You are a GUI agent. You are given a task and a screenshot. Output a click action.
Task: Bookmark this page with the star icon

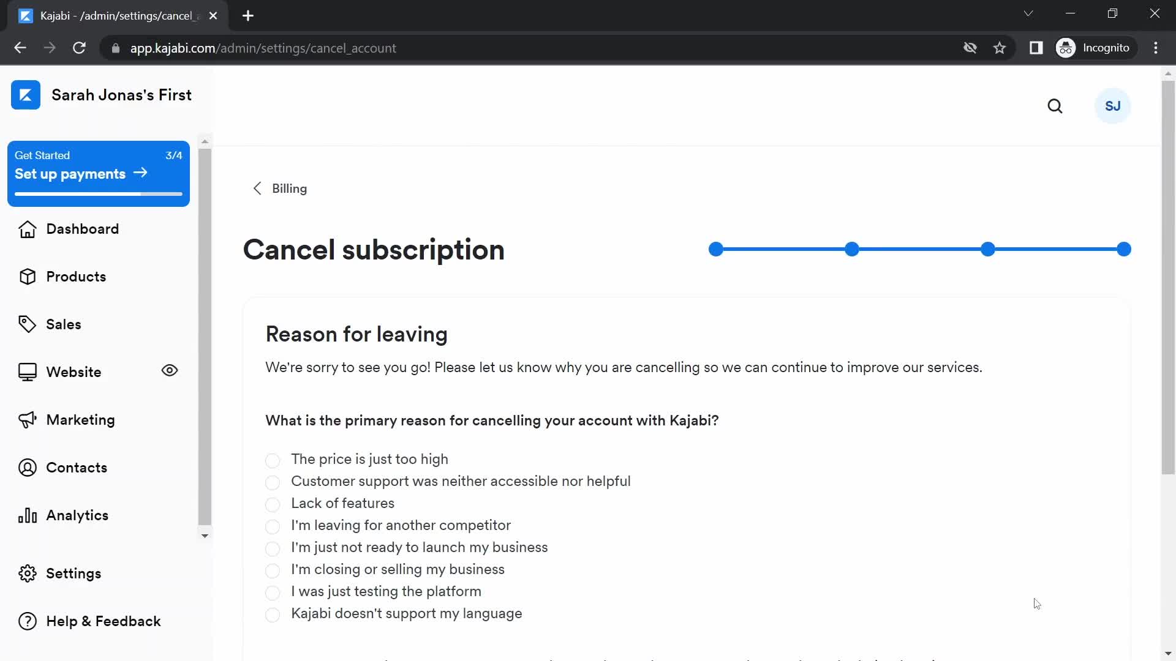(x=1000, y=48)
